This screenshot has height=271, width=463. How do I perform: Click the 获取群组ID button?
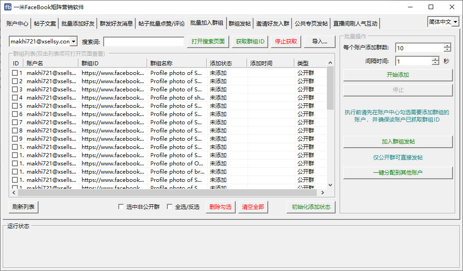click(250, 42)
